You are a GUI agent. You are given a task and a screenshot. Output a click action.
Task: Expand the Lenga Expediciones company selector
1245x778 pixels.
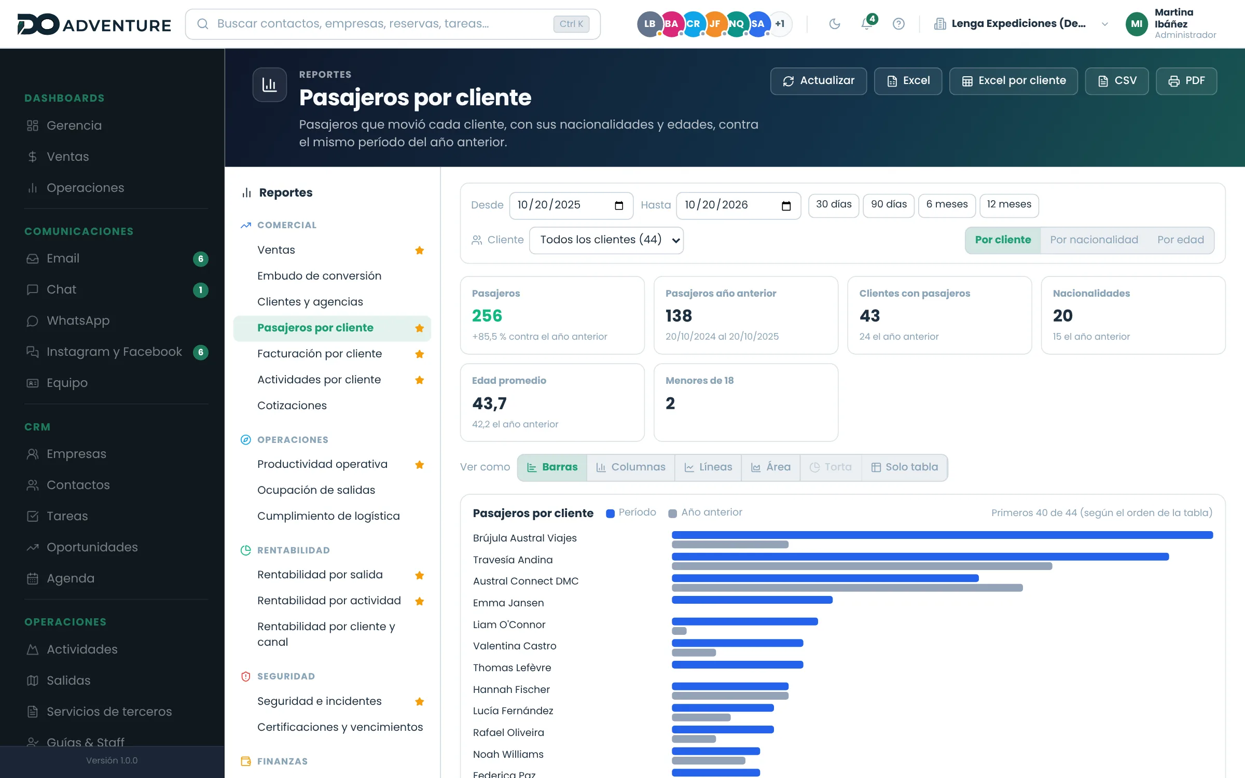1021,24
